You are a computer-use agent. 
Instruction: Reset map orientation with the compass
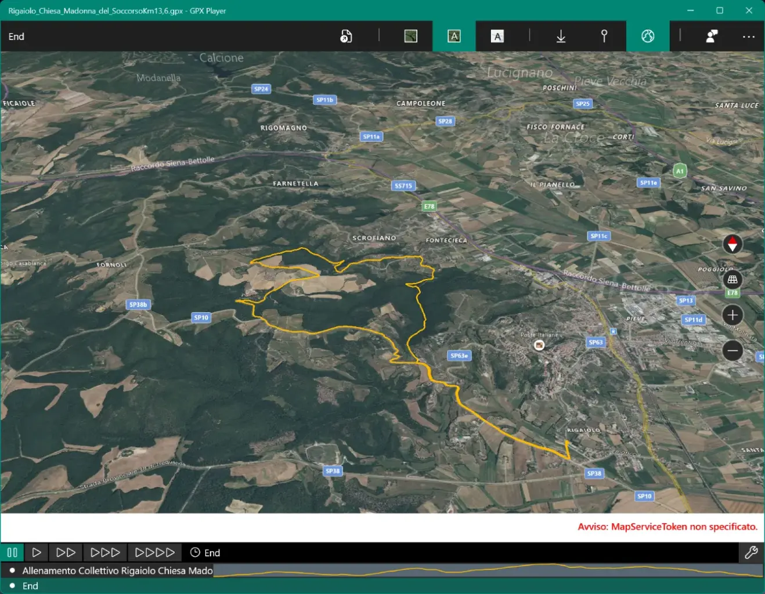(732, 244)
